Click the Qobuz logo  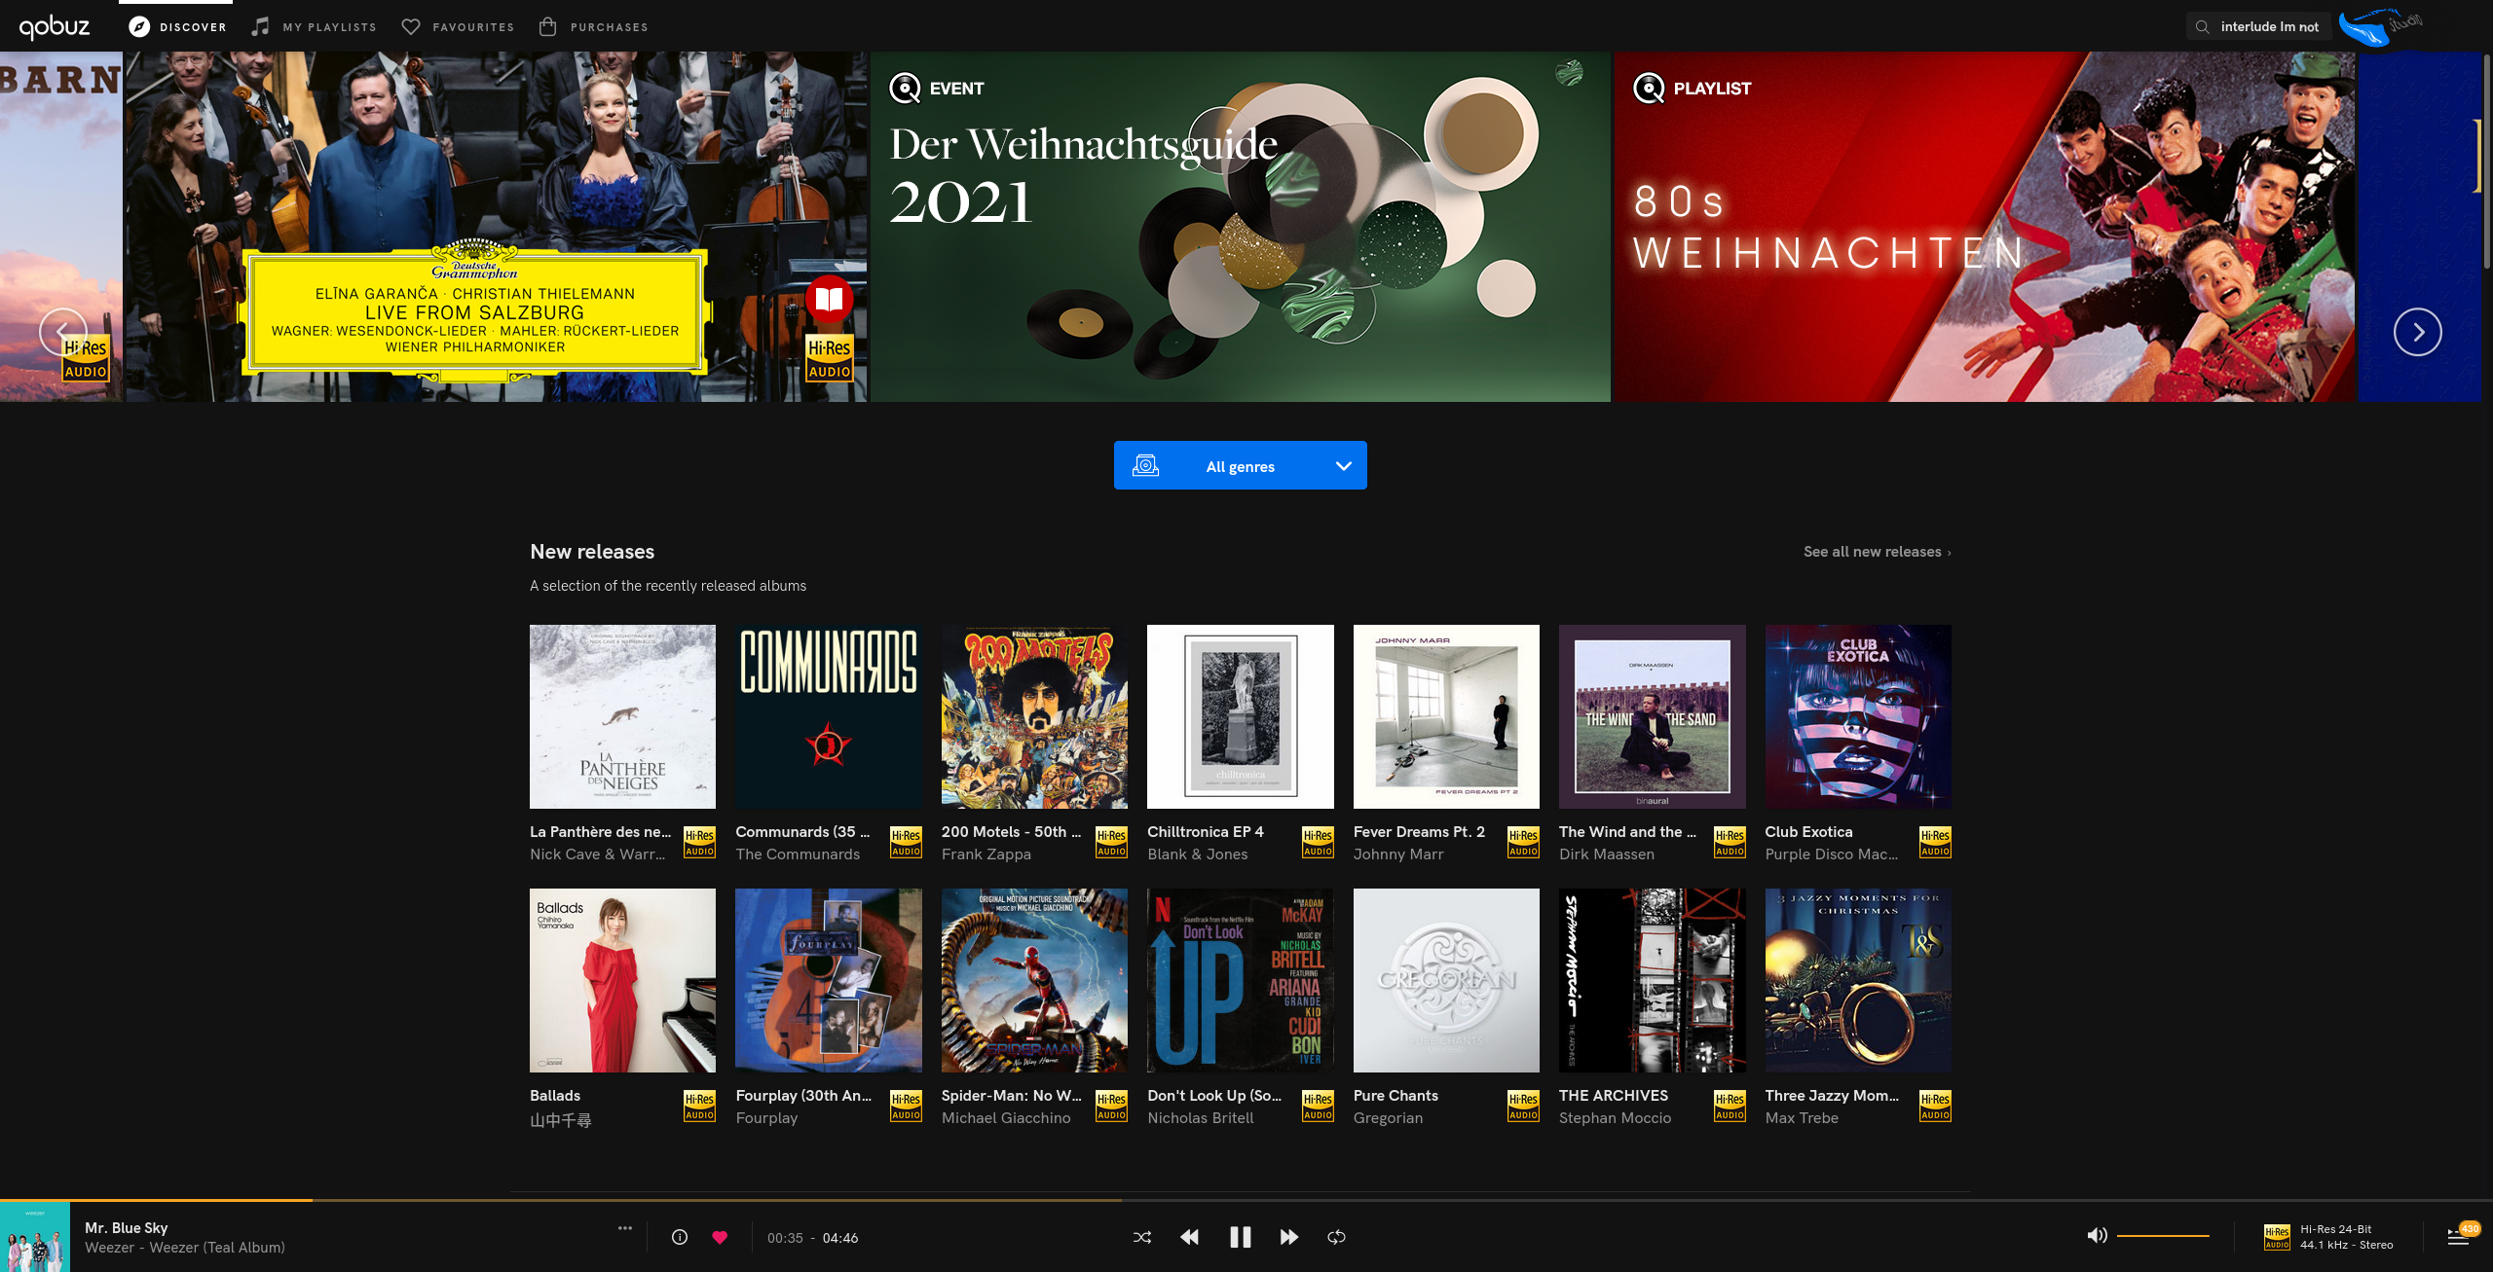coord(55,26)
